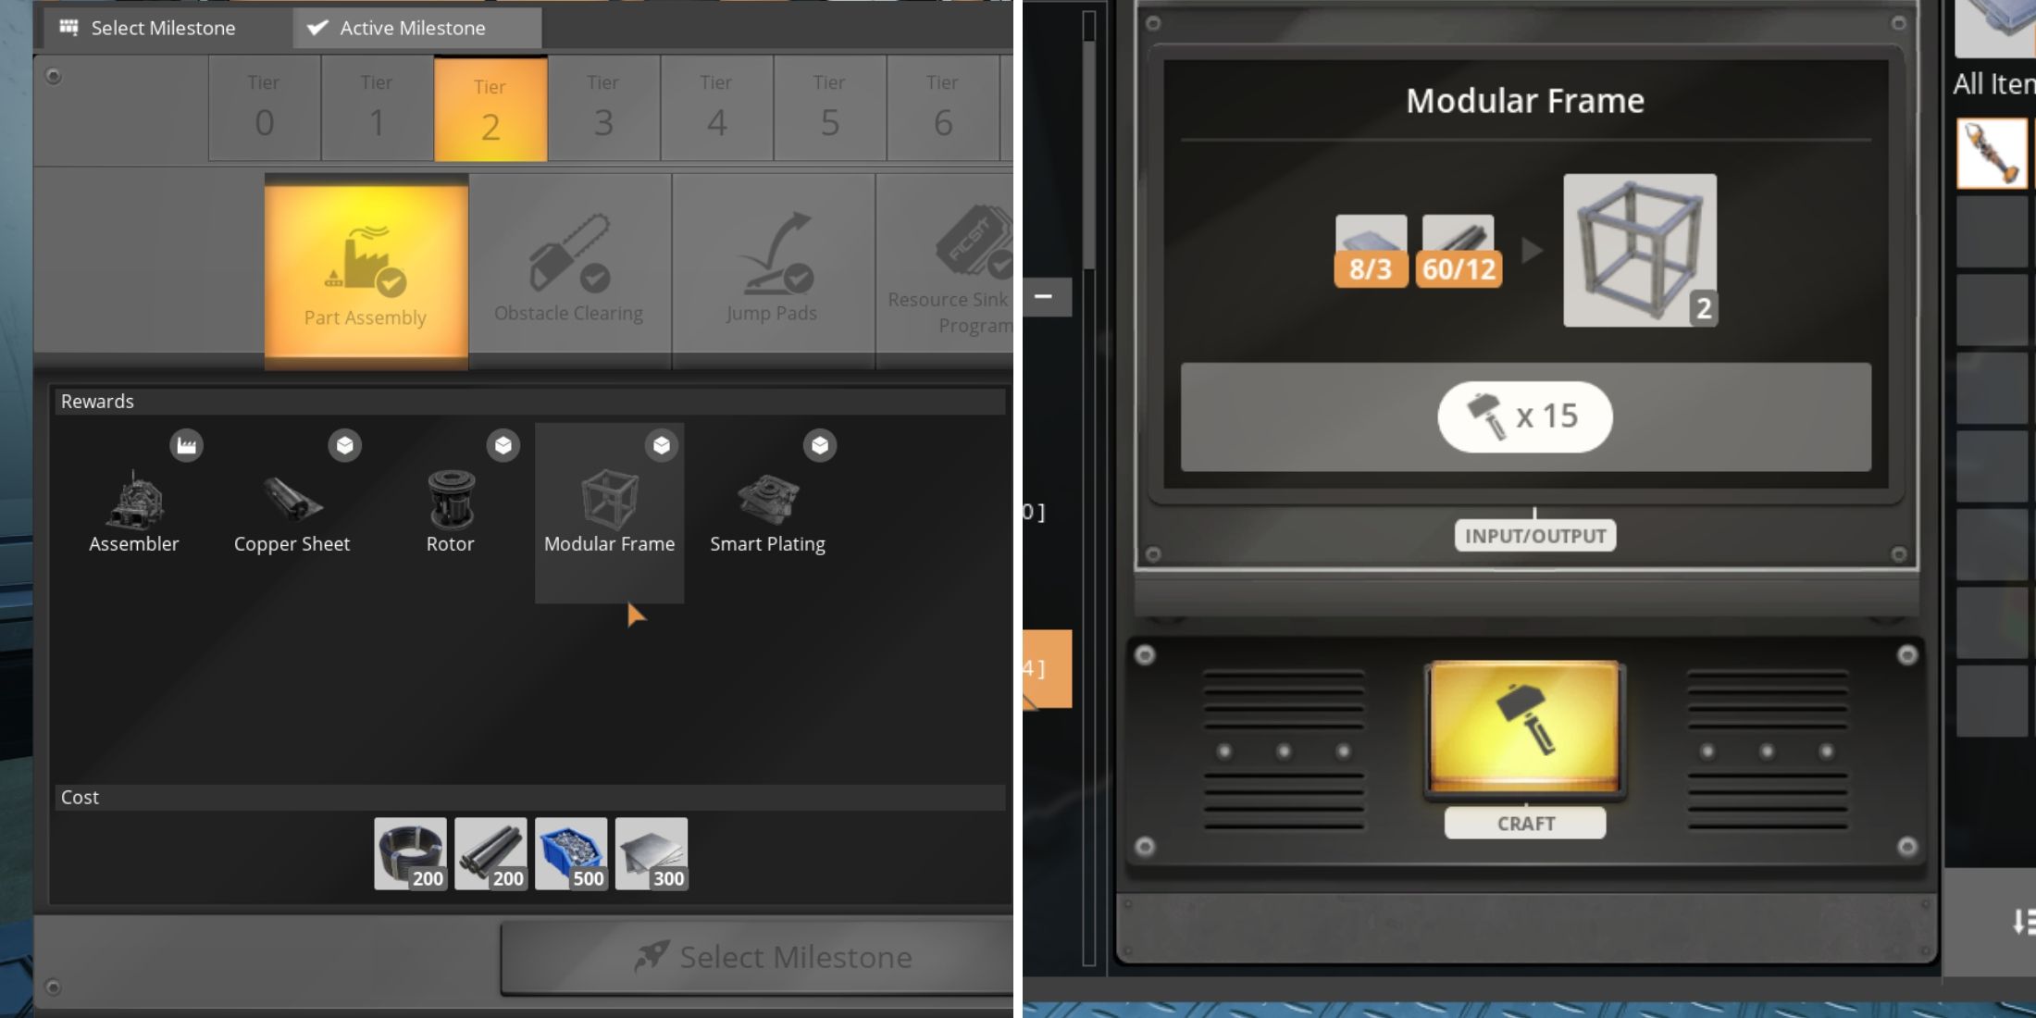This screenshot has height=1018, width=2036.
Task: Switch to the Select Milestone tab
Action: pyautogui.click(x=145, y=26)
